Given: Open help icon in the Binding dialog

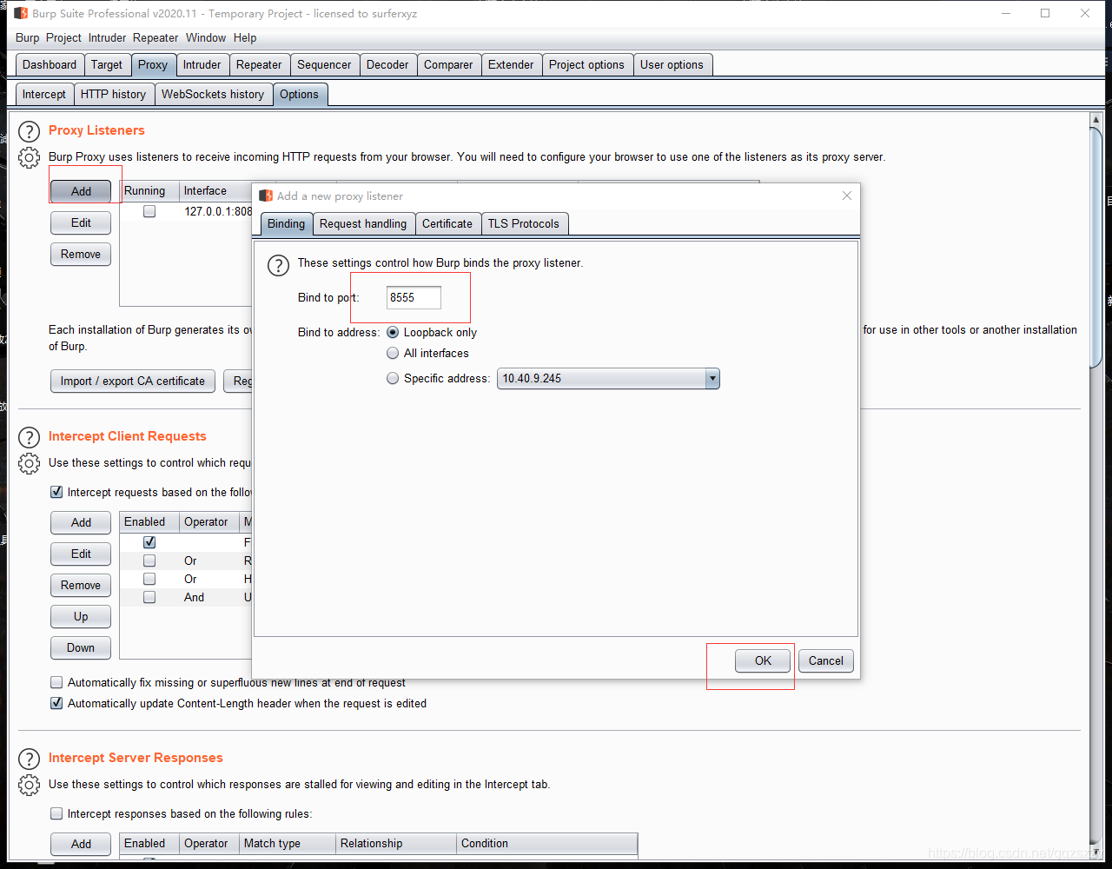Looking at the screenshot, I should (x=278, y=265).
